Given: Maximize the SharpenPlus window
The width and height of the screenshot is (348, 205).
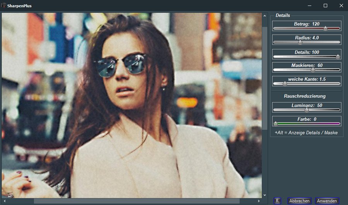Looking at the screenshot, I should pos(325,6).
